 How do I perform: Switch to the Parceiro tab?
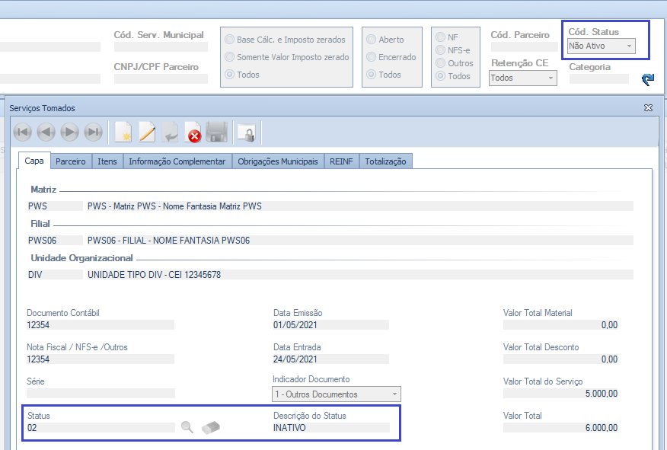coord(71,161)
